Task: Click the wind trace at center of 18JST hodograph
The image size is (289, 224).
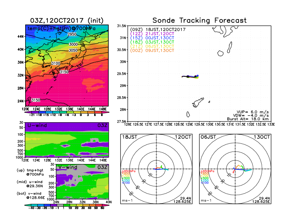Action: click(161, 168)
